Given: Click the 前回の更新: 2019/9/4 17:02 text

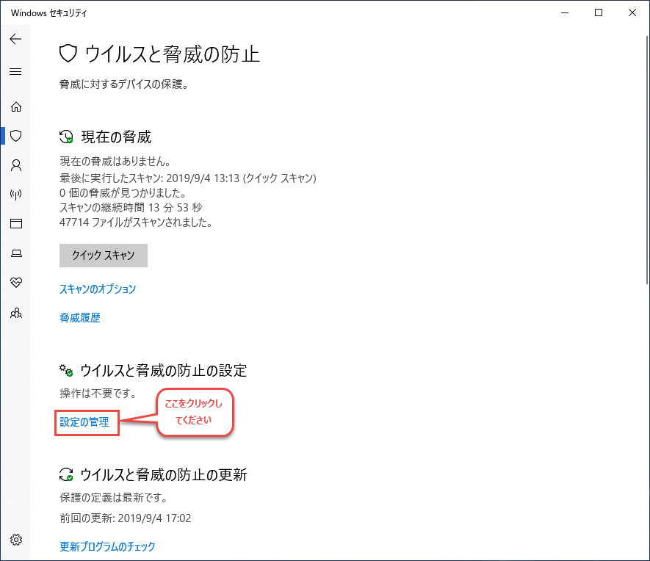Looking at the screenshot, I should coord(125,518).
